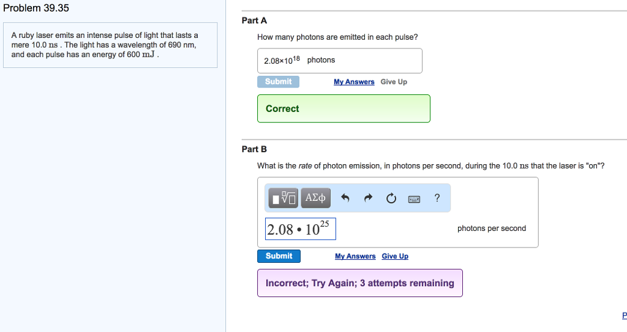Image resolution: width=627 pixels, height=332 pixels.
Task: View My Answers for Part A
Action: click(x=354, y=82)
